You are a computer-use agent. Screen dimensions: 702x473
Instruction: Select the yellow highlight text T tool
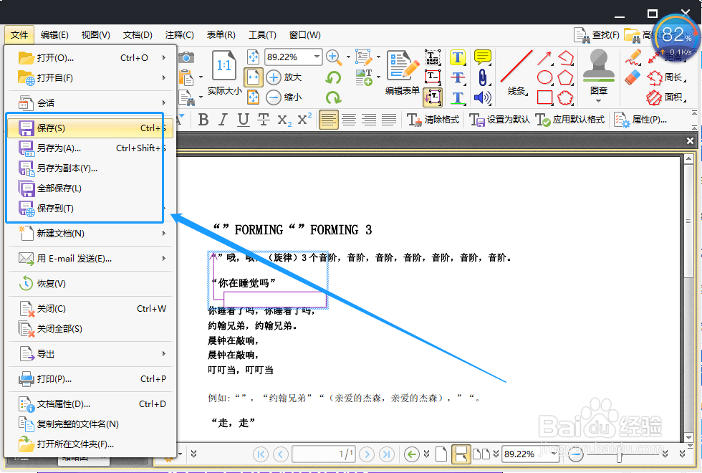[x=458, y=57]
